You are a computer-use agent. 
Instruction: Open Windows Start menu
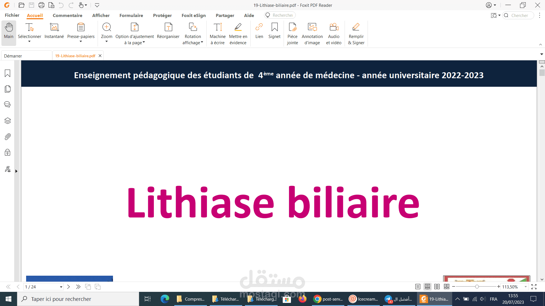pos(9,299)
